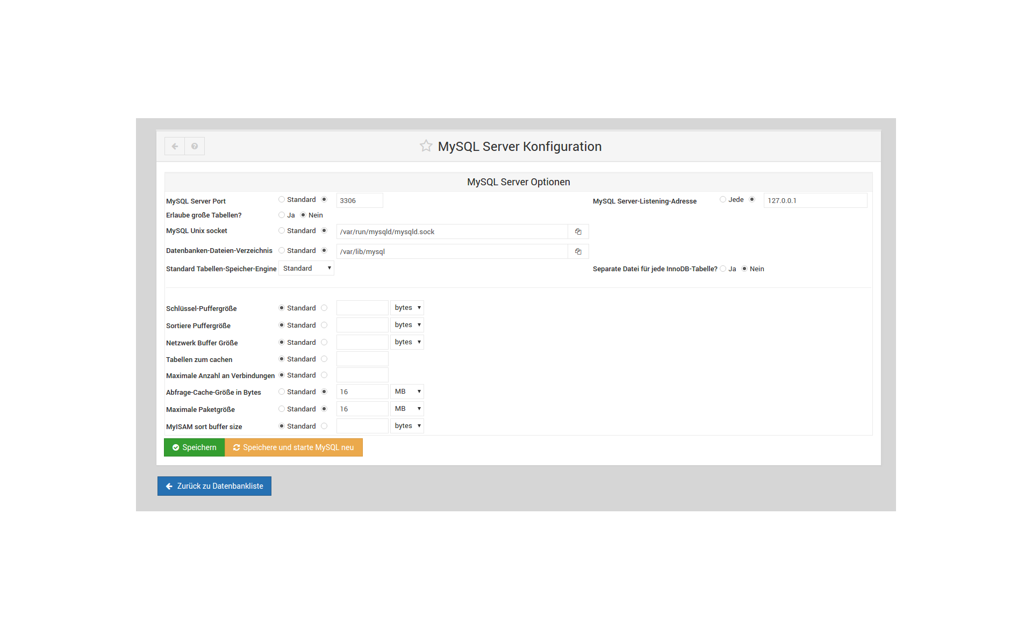The image size is (1032, 630).
Task: Click Maximale Paketgröße value field
Action: coord(362,409)
